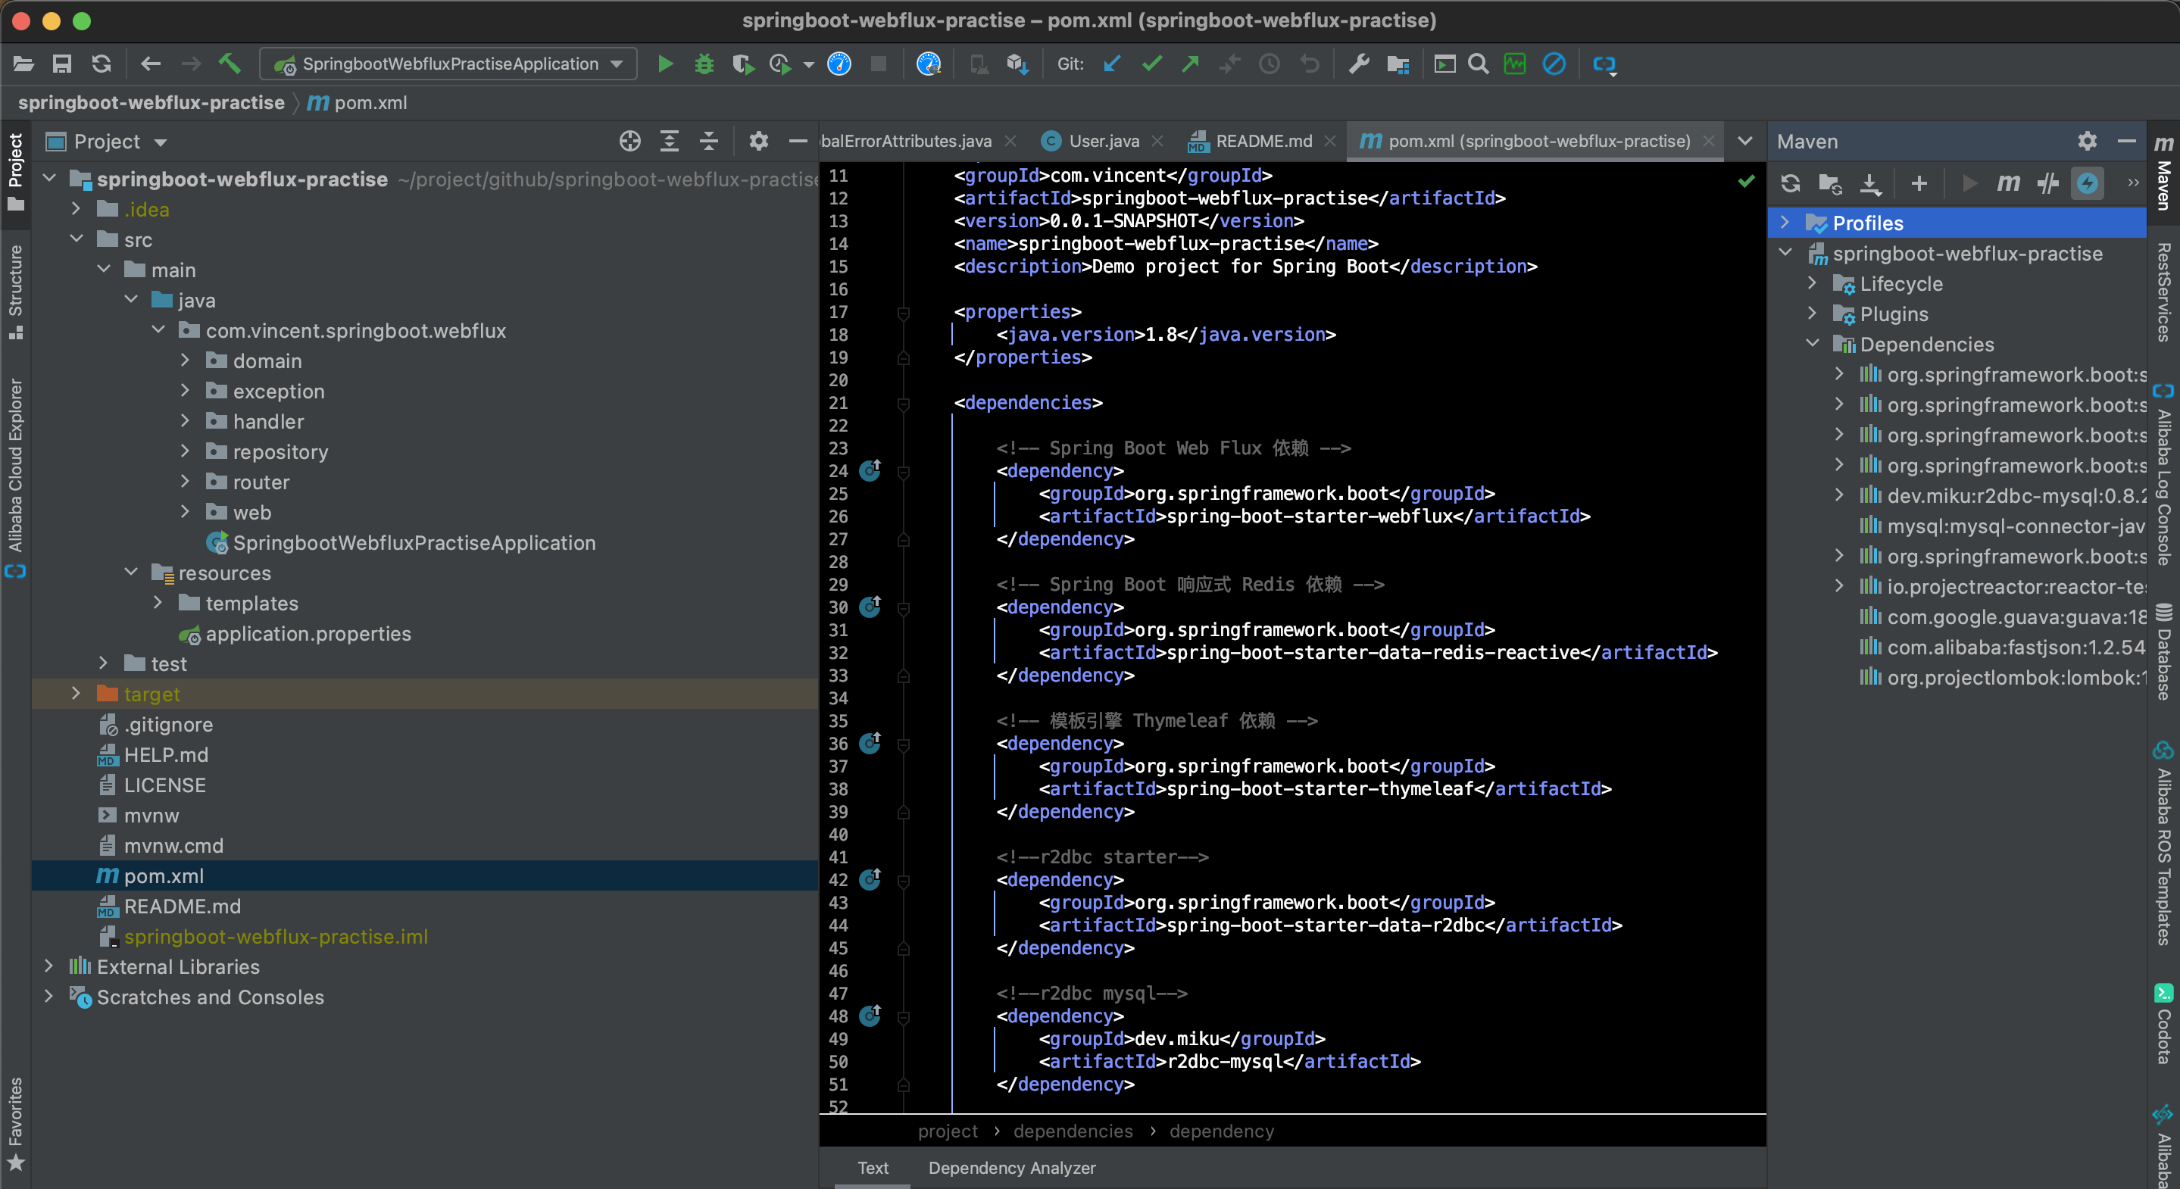Open settings with the wrench icon
This screenshot has width=2180, height=1189.
(1358, 64)
